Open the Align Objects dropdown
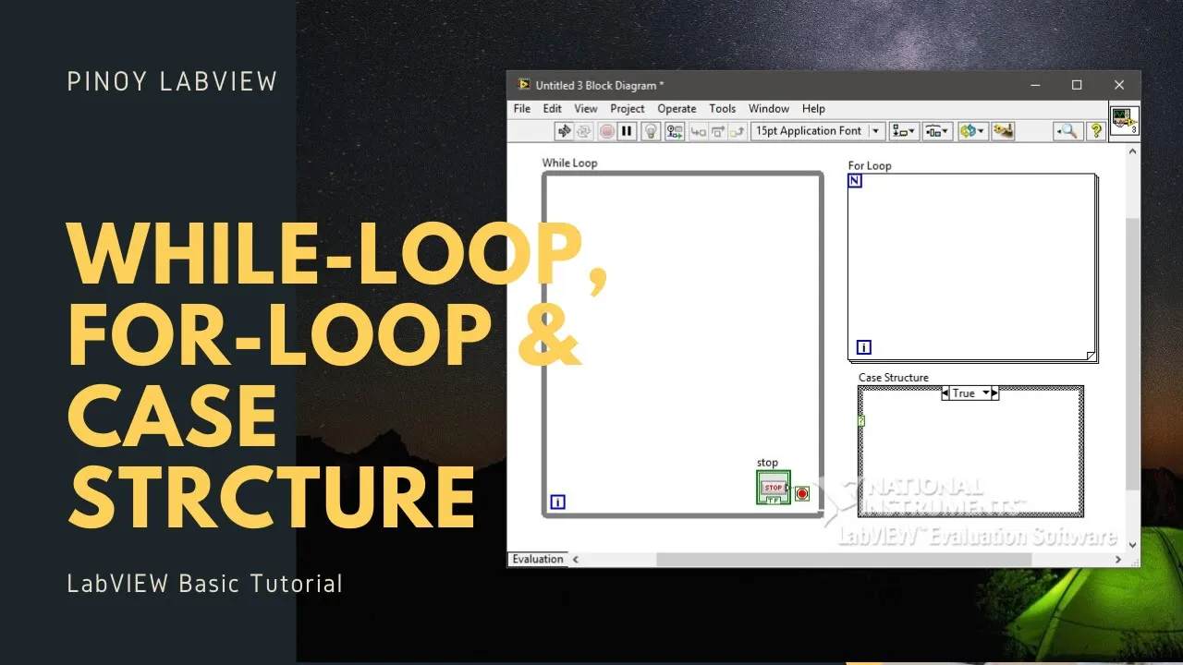Image resolution: width=1183 pixels, height=665 pixels. [x=903, y=131]
